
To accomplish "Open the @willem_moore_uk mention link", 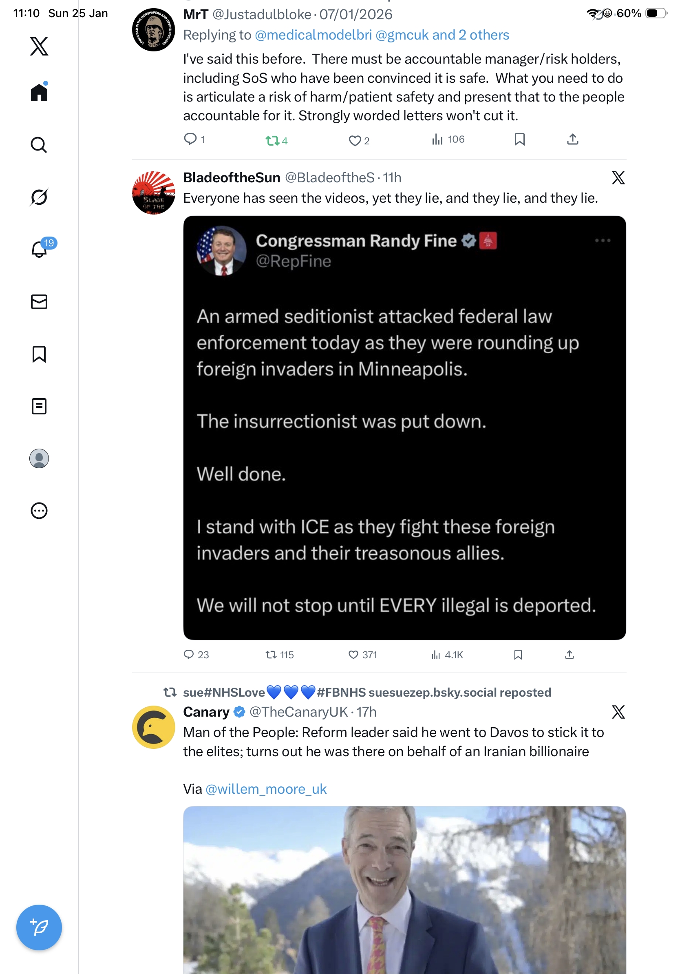I will (x=266, y=789).
